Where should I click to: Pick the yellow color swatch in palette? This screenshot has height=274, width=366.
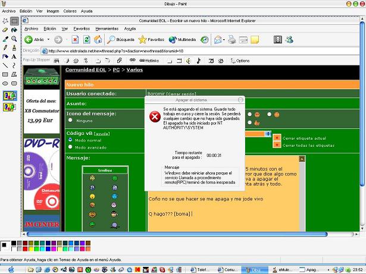[x=31, y=249]
